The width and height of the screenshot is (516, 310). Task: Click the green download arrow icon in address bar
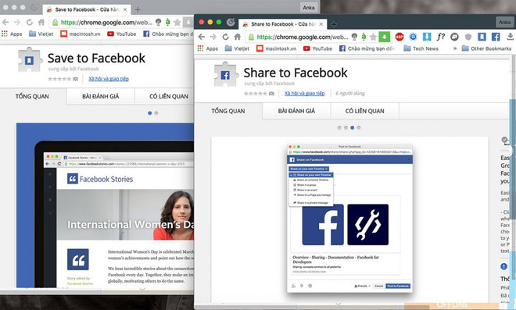[x=385, y=37]
